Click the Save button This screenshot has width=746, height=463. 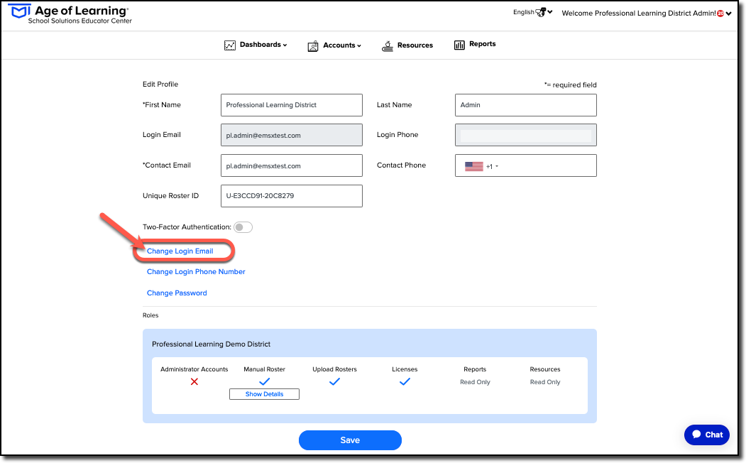pyautogui.click(x=350, y=440)
